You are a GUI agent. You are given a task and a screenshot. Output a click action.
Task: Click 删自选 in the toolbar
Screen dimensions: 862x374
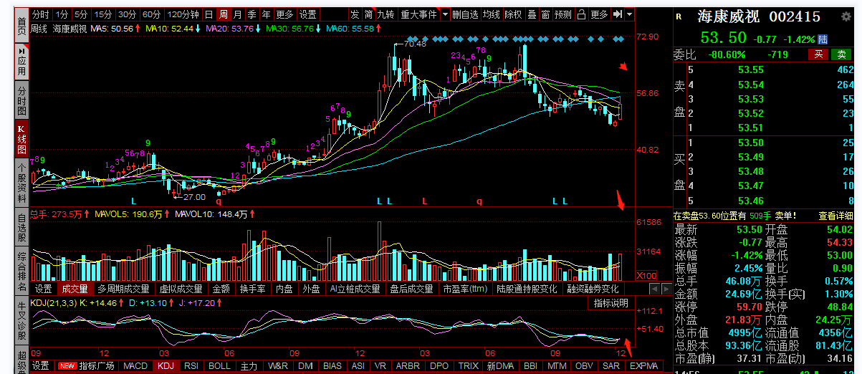[465, 14]
